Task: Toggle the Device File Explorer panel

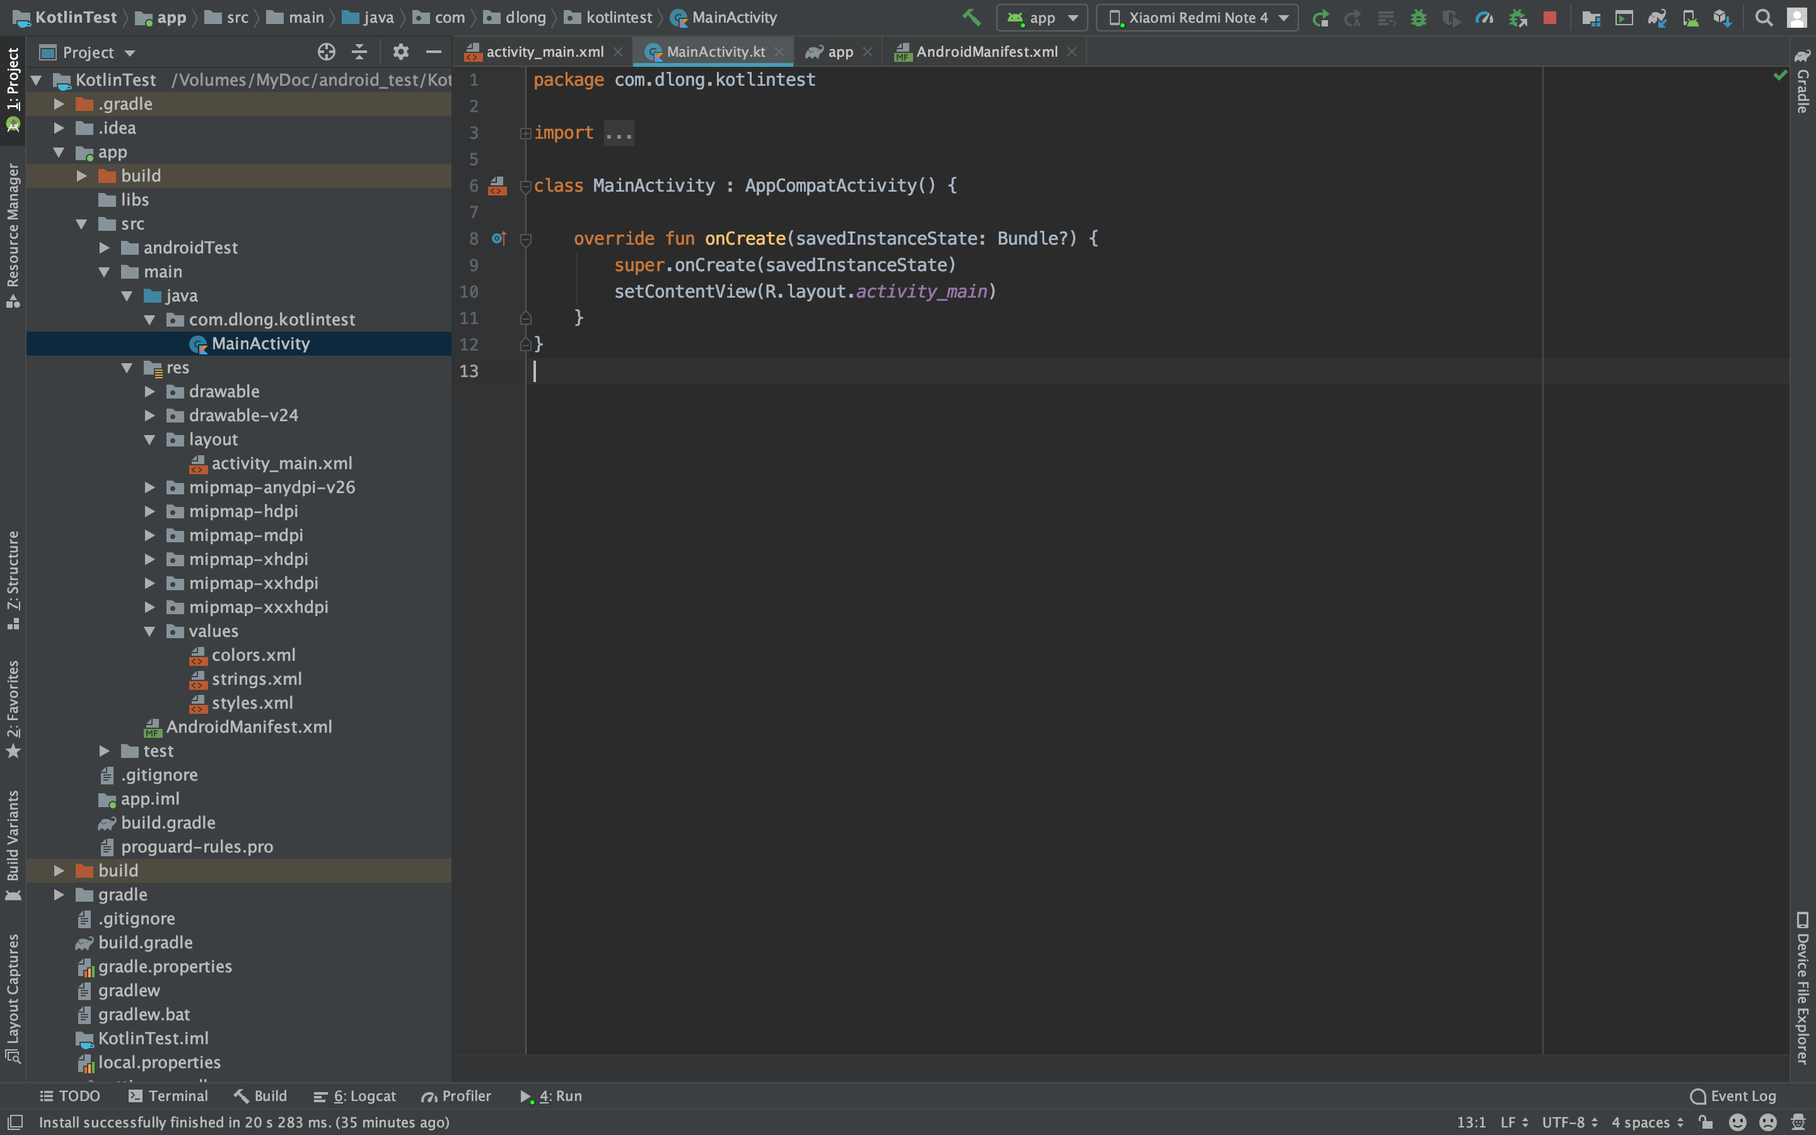Action: (x=1803, y=988)
